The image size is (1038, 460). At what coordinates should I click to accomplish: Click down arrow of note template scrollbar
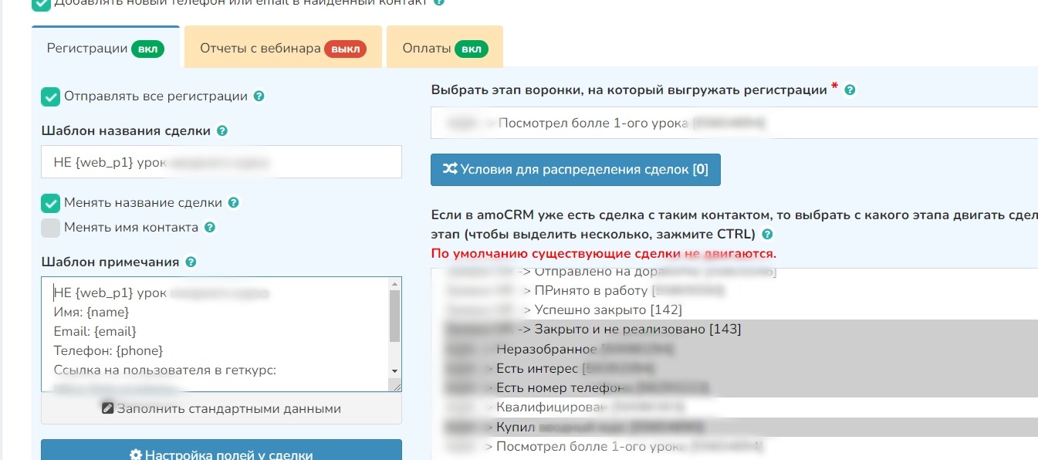tap(394, 371)
